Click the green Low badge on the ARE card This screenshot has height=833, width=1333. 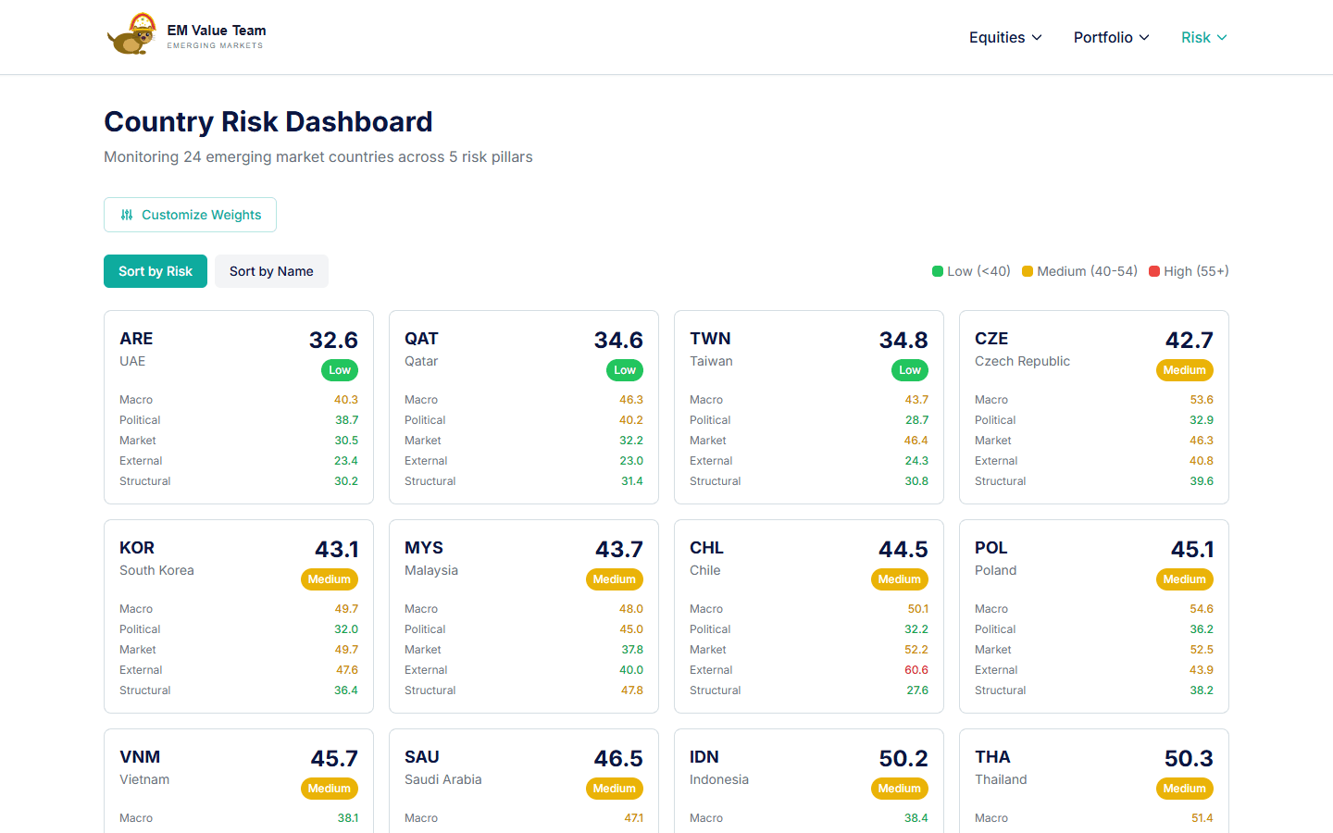[339, 369]
